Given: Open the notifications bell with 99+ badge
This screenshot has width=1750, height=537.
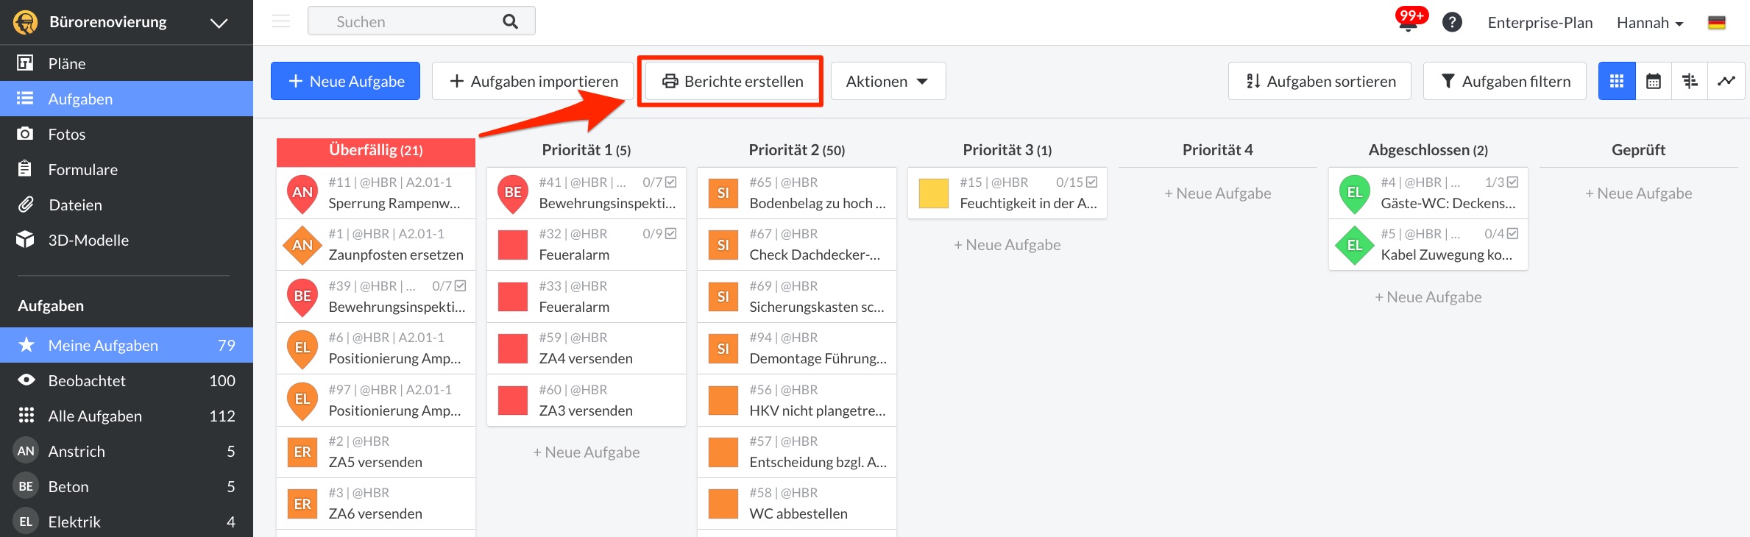Looking at the screenshot, I should [x=1409, y=22].
